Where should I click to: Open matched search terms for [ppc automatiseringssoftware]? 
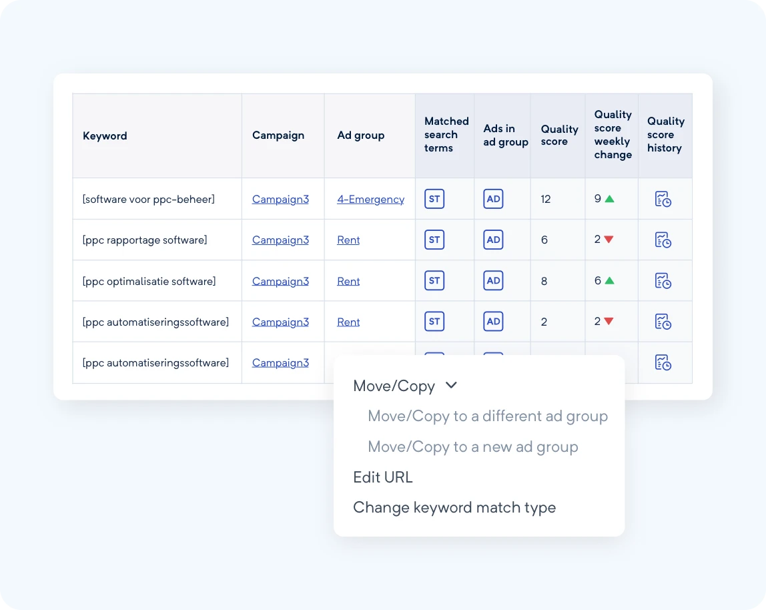coord(434,321)
